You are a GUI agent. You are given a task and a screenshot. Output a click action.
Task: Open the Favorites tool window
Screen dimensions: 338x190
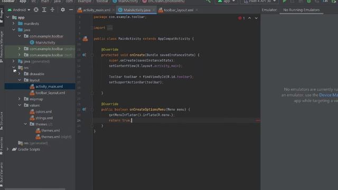coord(2,146)
